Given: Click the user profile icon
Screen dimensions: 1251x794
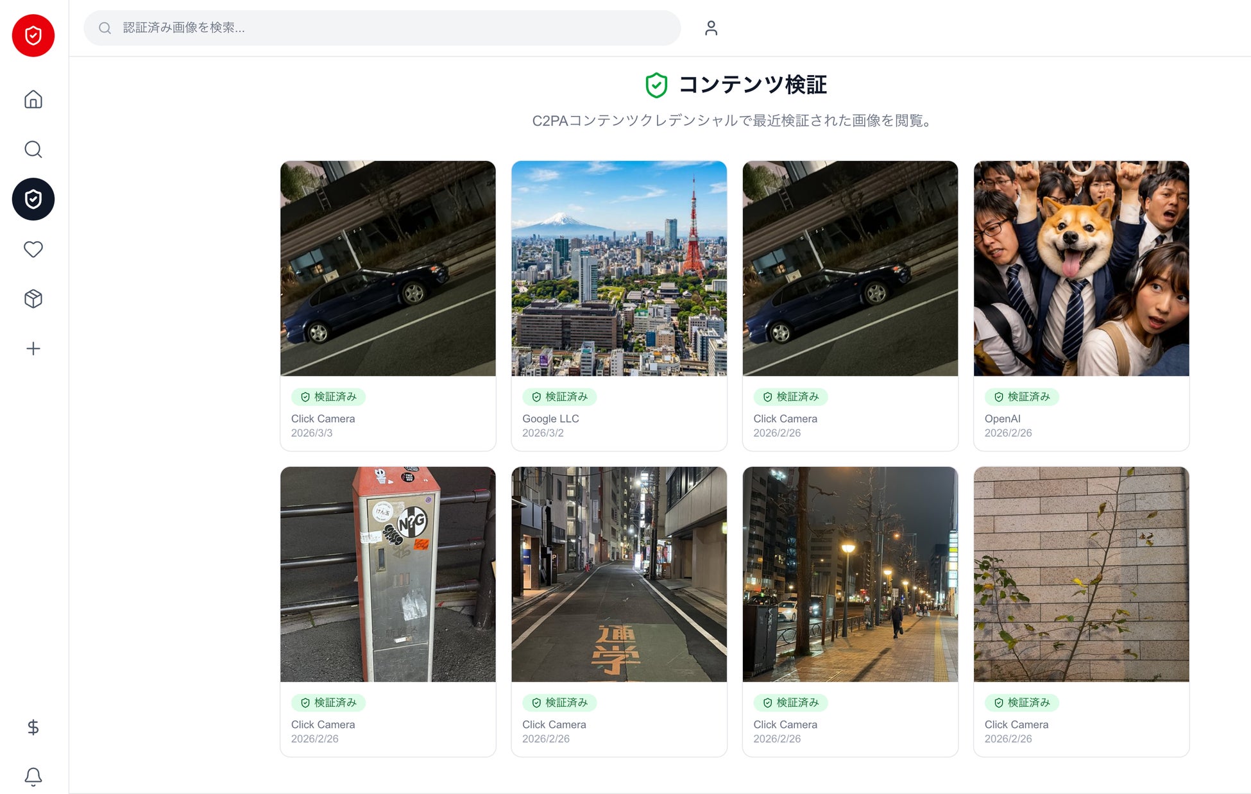Looking at the screenshot, I should click(711, 28).
